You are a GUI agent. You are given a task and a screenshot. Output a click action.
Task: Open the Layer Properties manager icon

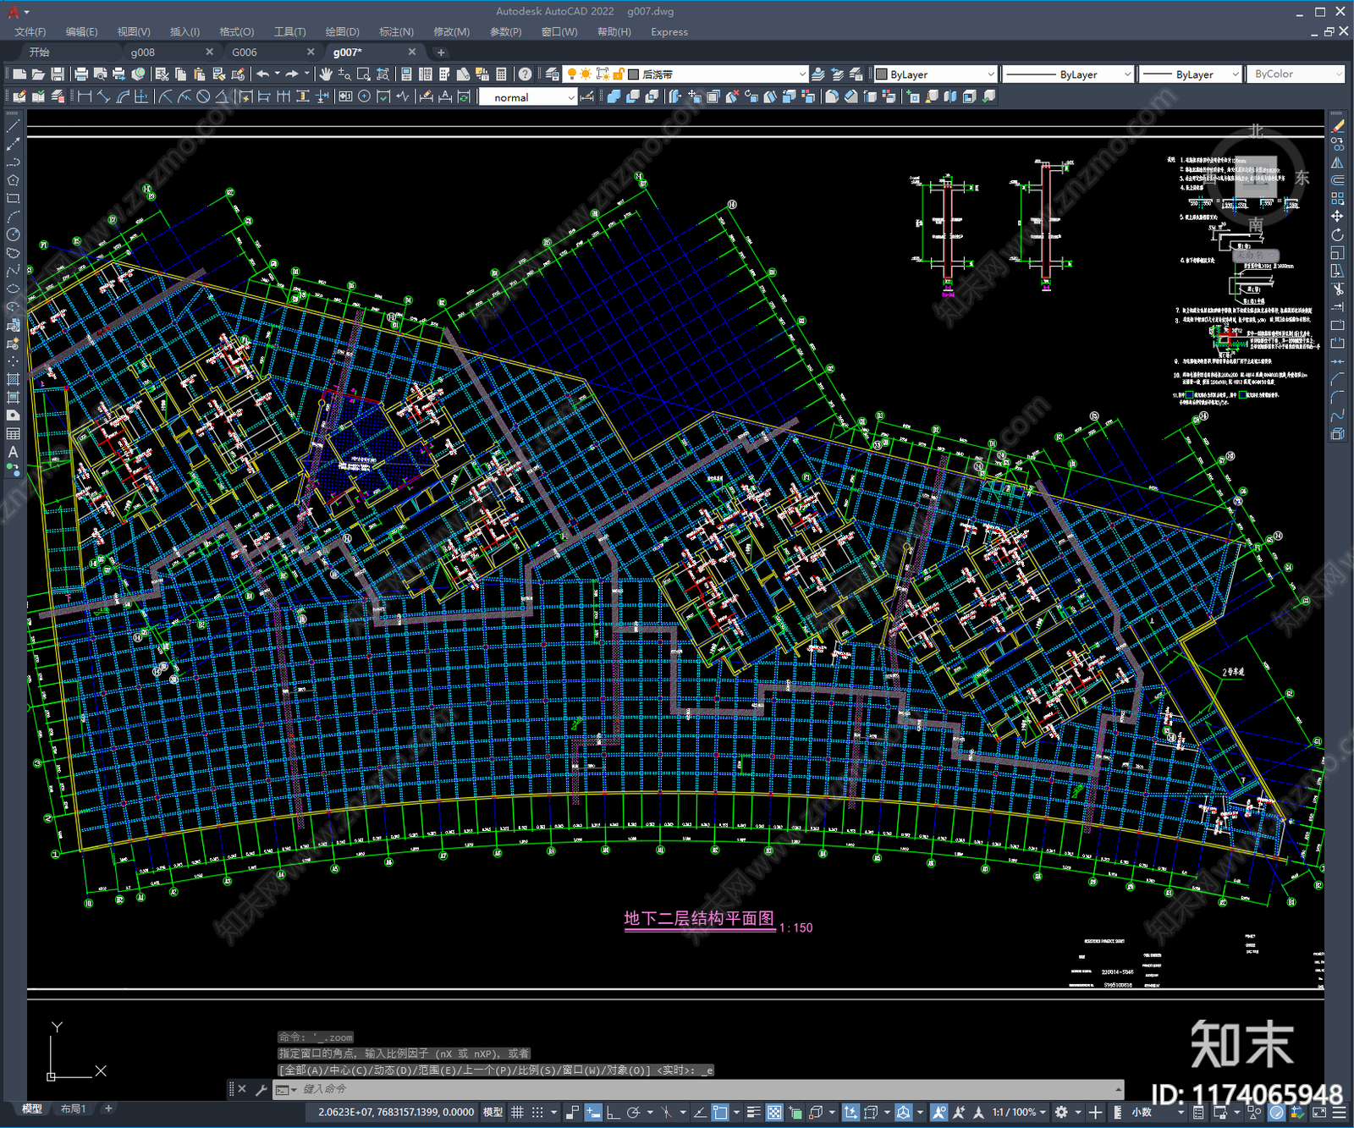[x=553, y=74]
